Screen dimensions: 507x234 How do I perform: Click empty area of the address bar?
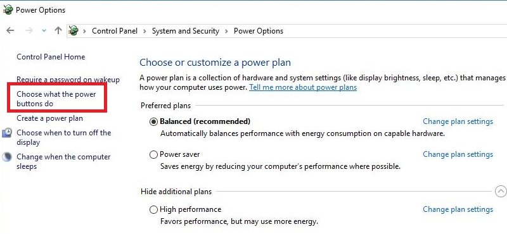coord(388,31)
